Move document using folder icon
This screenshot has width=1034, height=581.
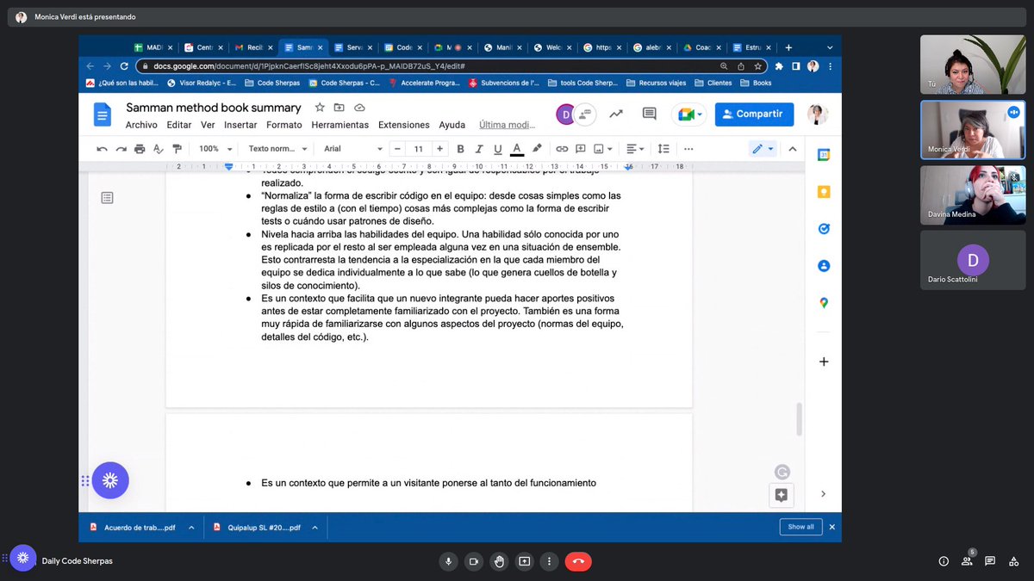339,108
